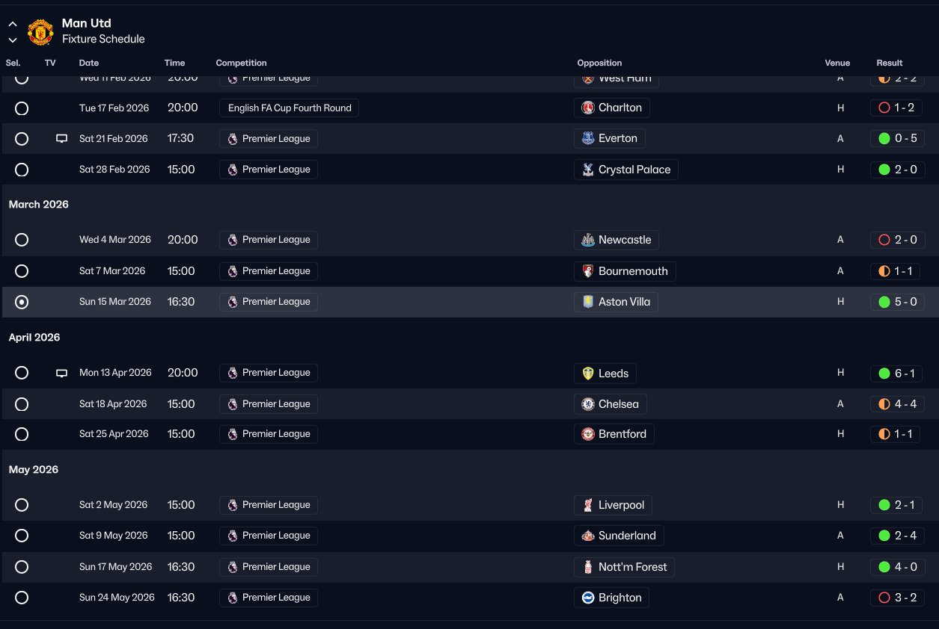The width and height of the screenshot is (939, 629).
Task: Select the Crystal Palace fixture radio button
Action: pos(22,170)
